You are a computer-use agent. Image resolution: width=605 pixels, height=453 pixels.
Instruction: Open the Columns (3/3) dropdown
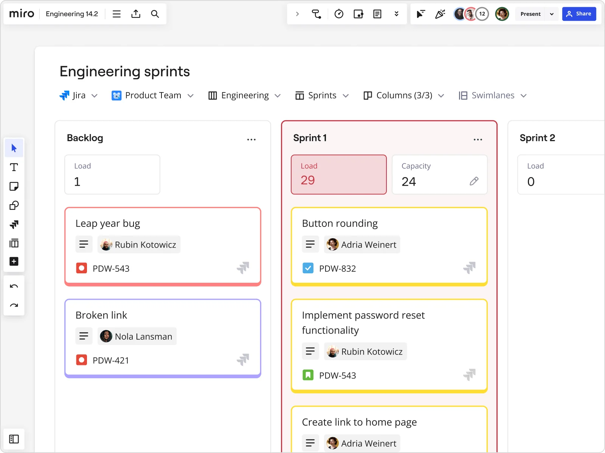tap(403, 96)
